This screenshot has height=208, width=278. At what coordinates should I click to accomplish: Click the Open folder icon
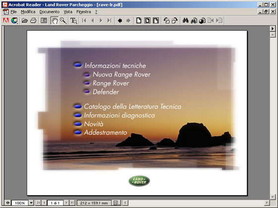25,20
